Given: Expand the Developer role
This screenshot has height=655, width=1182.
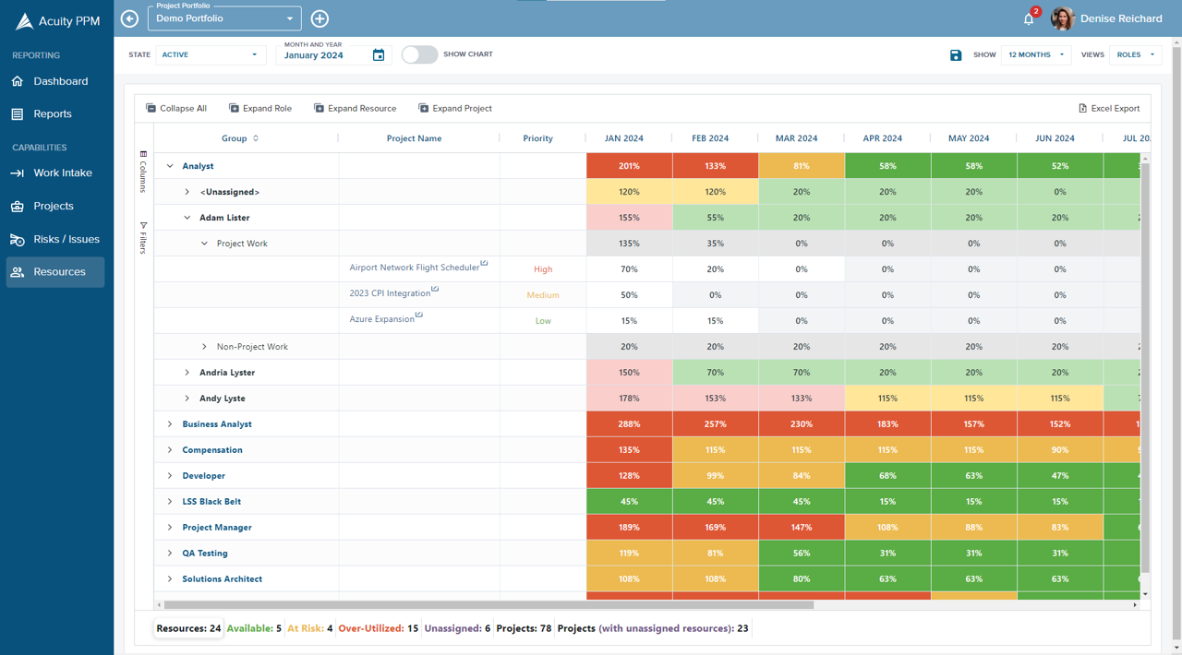Looking at the screenshot, I should (170, 476).
